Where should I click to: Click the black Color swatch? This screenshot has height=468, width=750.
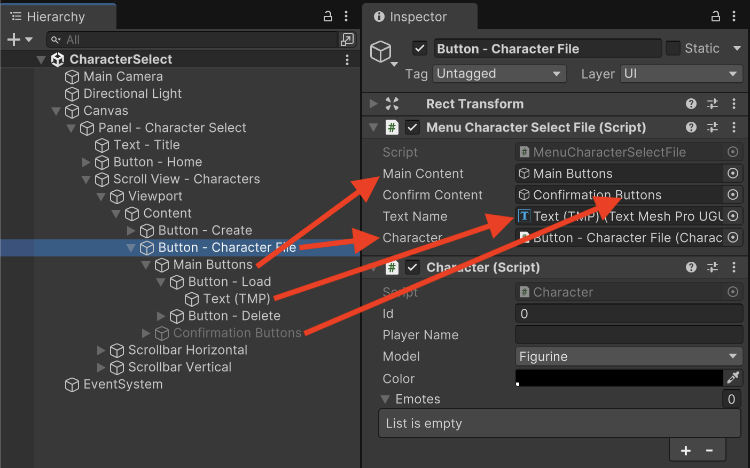619,378
